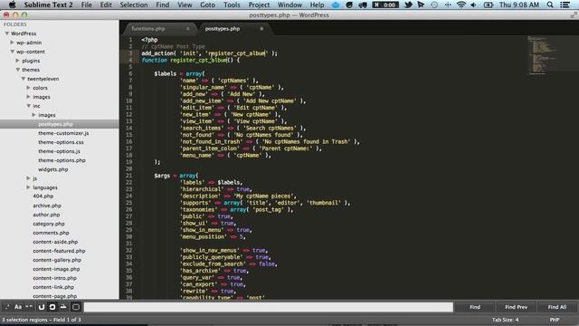Open author.php file
Viewport: 579px width, 326px height.
pyautogui.click(x=46, y=215)
